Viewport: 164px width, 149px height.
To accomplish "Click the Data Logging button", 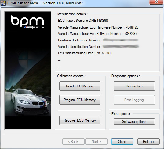I will click(x=134, y=100).
